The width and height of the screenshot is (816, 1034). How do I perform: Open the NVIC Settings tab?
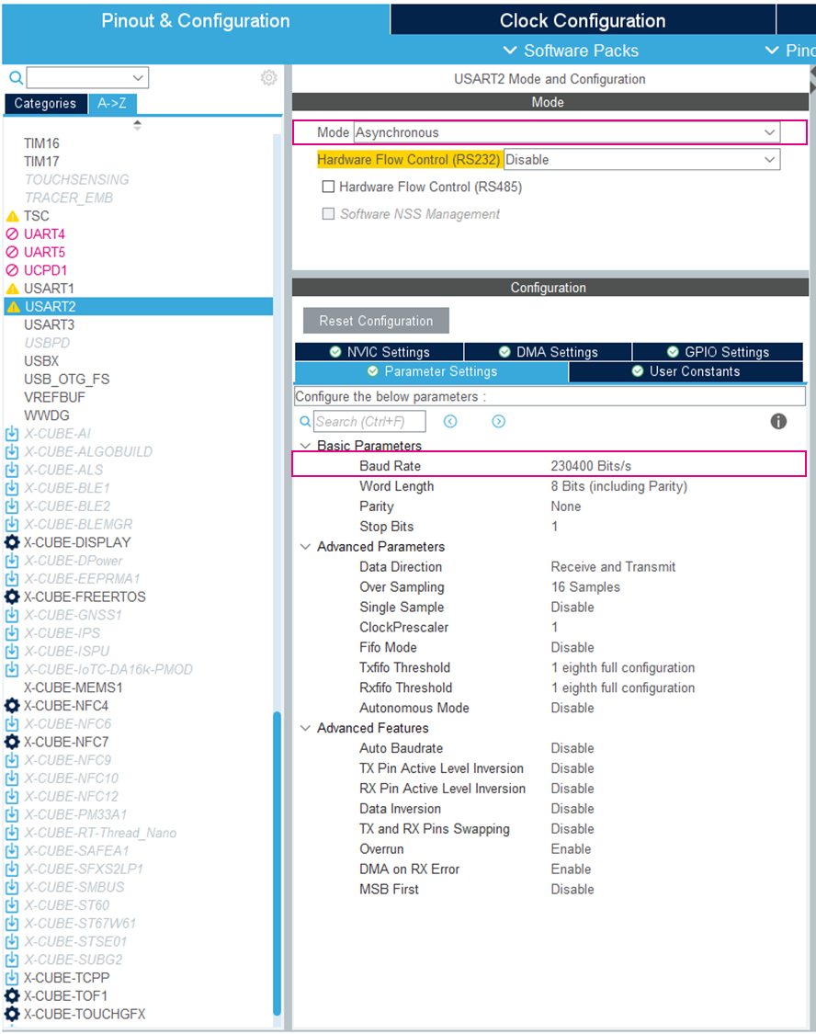coord(380,352)
